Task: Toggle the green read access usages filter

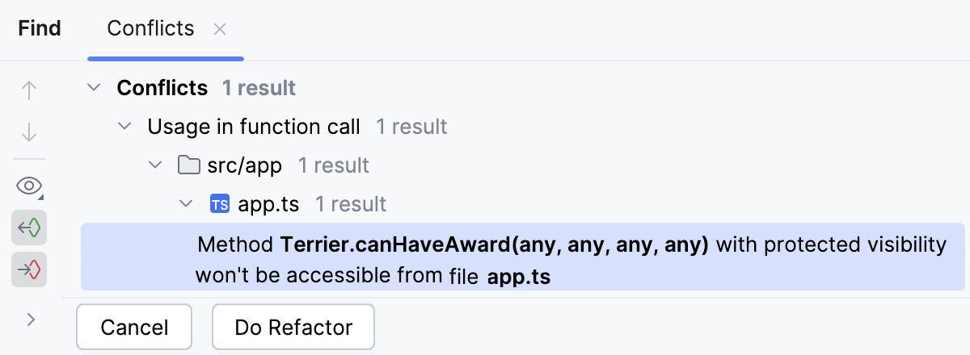Action: point(29,228)
